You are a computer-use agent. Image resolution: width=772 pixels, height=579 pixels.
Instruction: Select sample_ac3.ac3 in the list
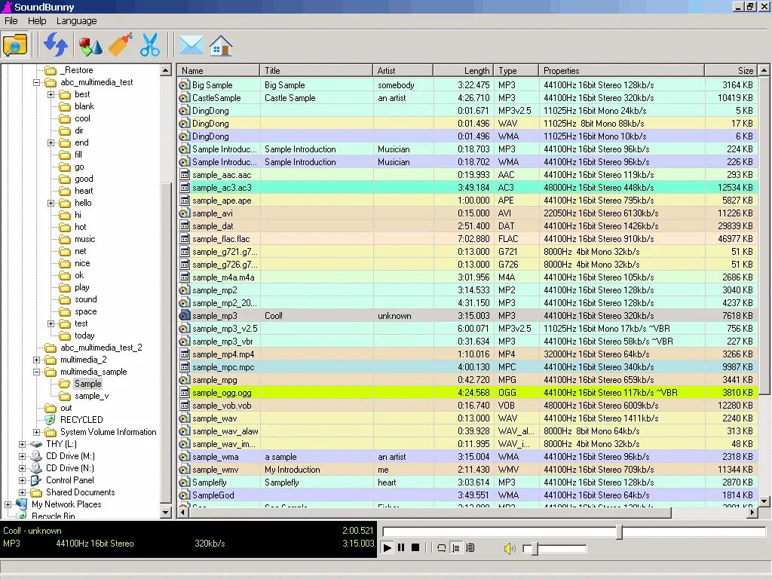467,188
